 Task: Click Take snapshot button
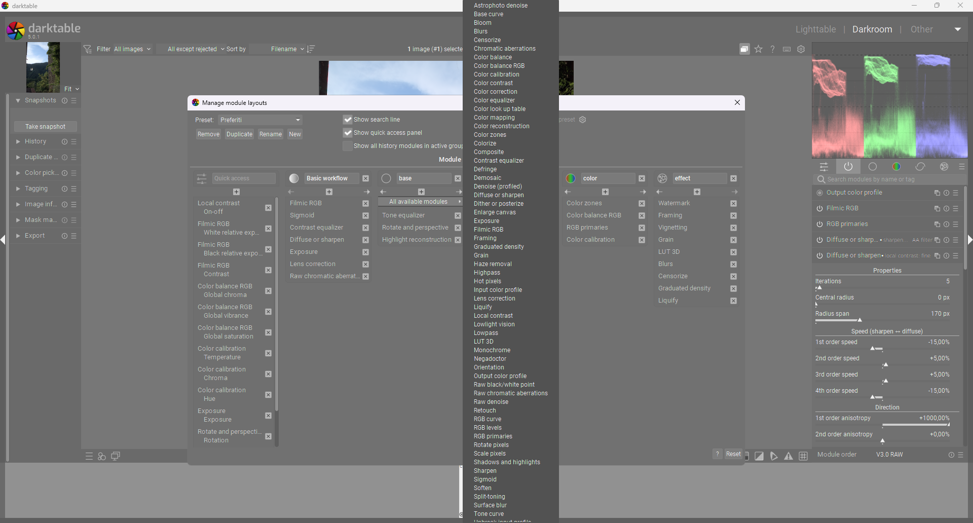[x=46, y=127]
